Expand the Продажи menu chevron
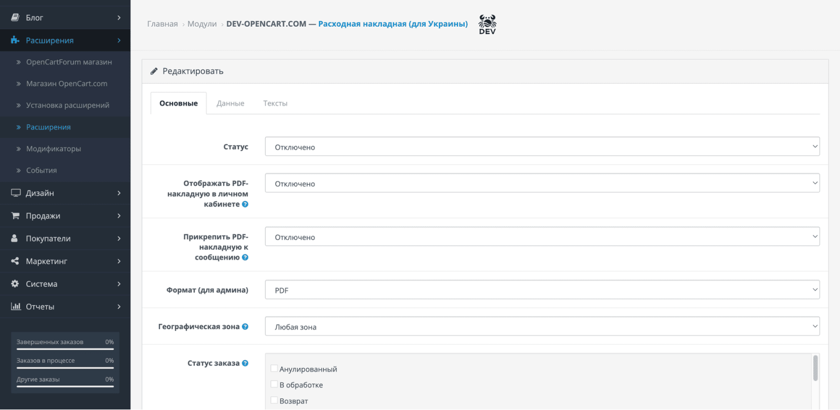Image resolution: width=840 pixels, height=410 pixels. pos(119,215)
